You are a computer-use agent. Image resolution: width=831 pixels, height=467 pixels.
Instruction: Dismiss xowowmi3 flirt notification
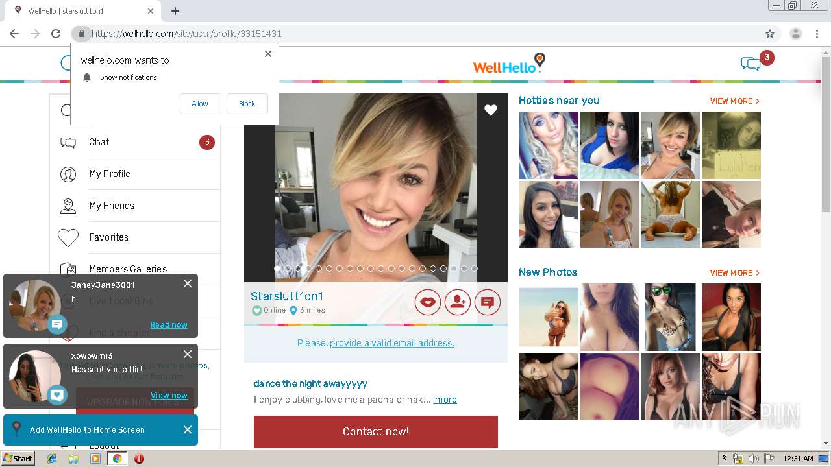(188, 354)
